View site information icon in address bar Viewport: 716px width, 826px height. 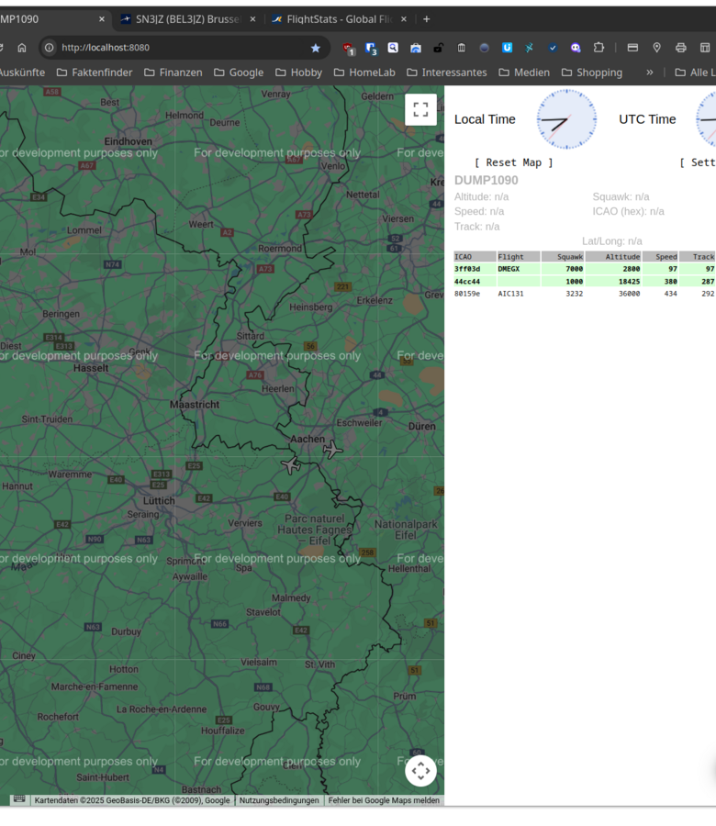pyautogui.click(x=49, y=48)
